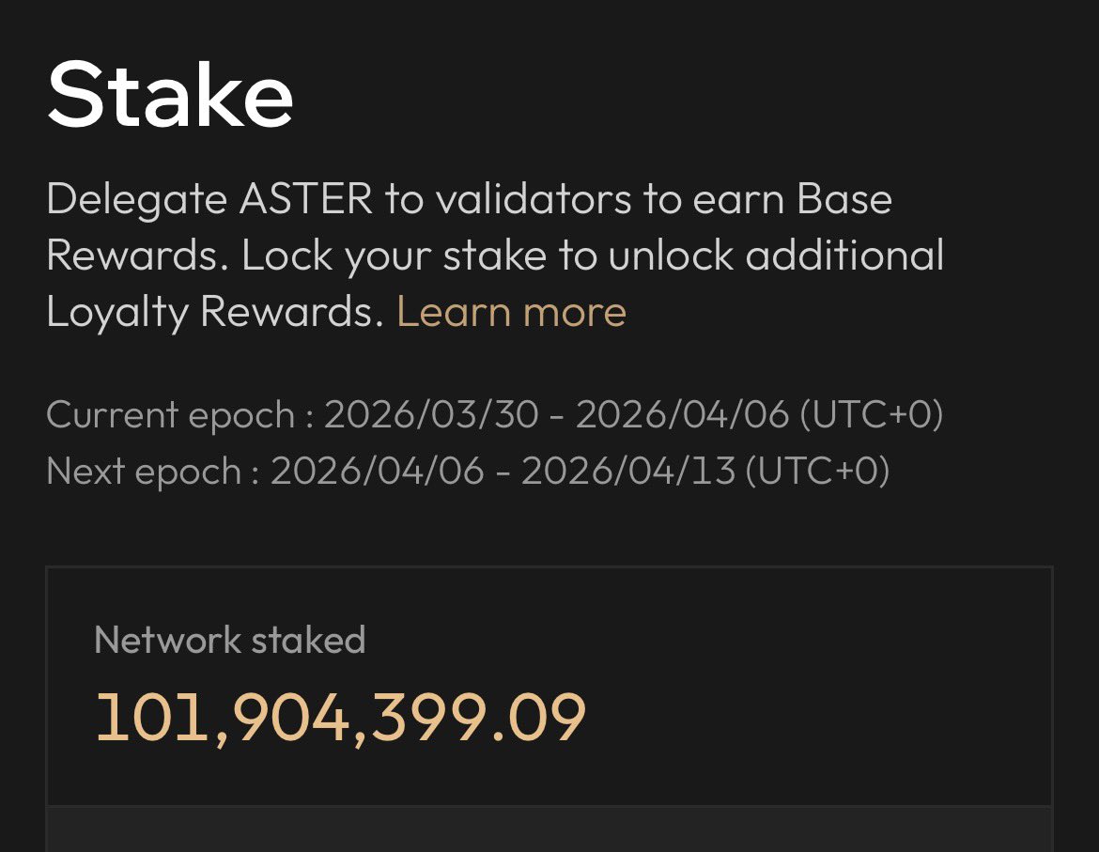Viewport: 1099px width, 852px height.
Task: Select the 101,904,399.09 staked amount
Action: coord(341,719)
